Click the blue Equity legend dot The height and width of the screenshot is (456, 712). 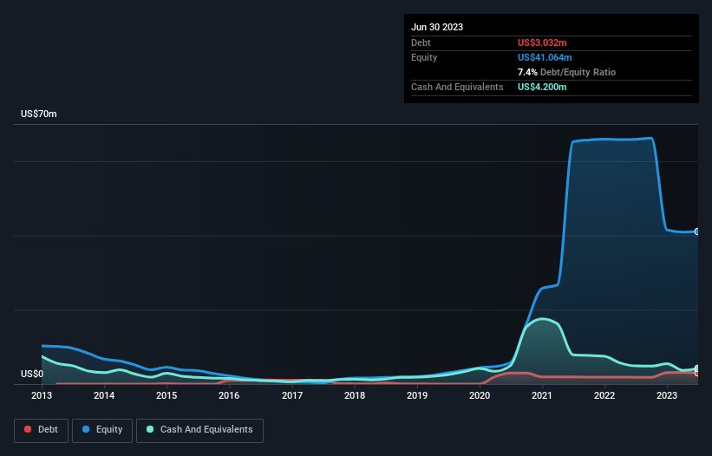coord(86,429)
